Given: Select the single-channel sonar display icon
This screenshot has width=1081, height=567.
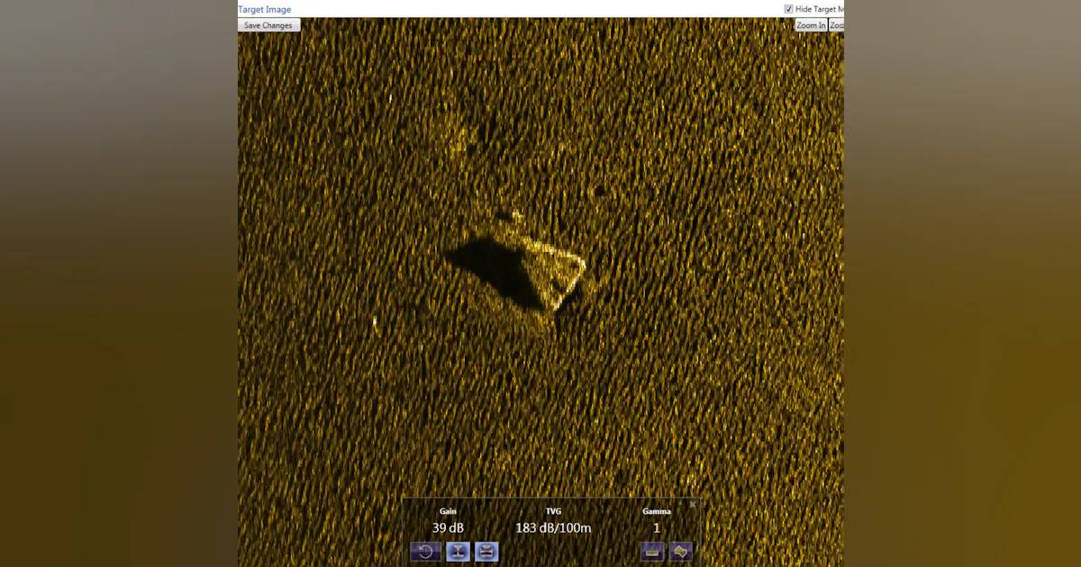Looking at the screenshot, I should (x=458, y=552).
